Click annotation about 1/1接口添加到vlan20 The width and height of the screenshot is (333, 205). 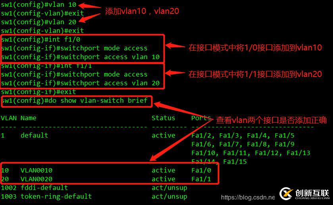click(255, 74)
